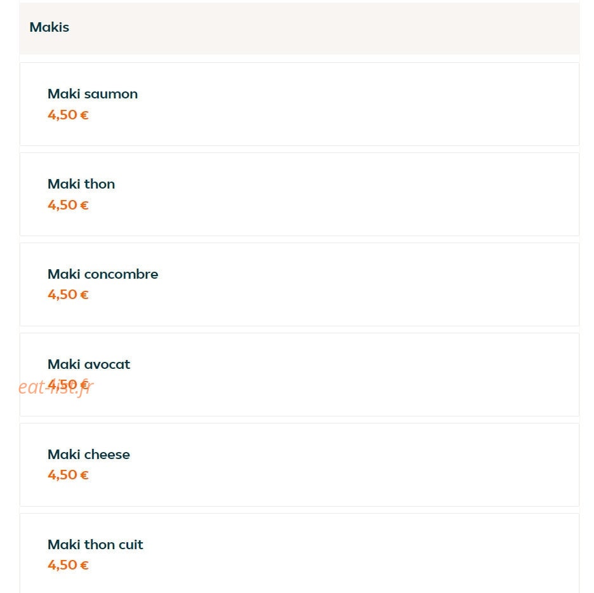This screenshot has height=593, width=594.
Task: Click the price under Maki thon
Action: click(x=68, y=204)
